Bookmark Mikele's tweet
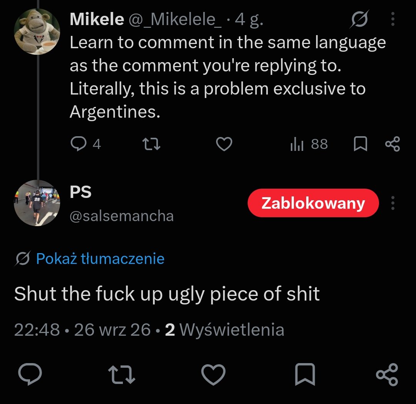Viewport: 416px width, 404px height. click(x=361, y=144)
